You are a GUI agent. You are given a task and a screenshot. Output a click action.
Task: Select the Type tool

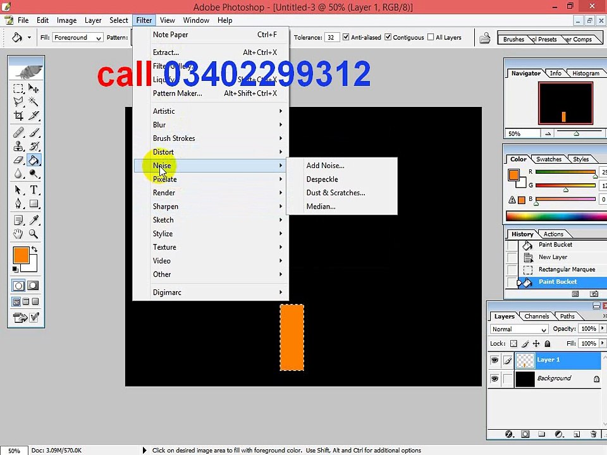[x=34, y=190]
